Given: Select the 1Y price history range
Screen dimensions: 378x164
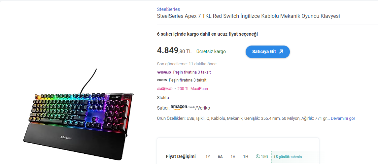Looking at the screenshot, I should pyautogui.click(x=208, y=157).
